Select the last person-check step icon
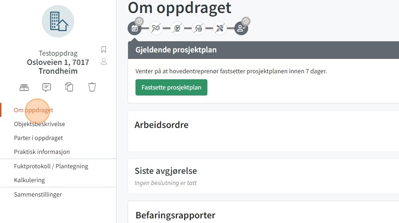The height and width of the screenshot is (223, 399). [x=241, y=28]
